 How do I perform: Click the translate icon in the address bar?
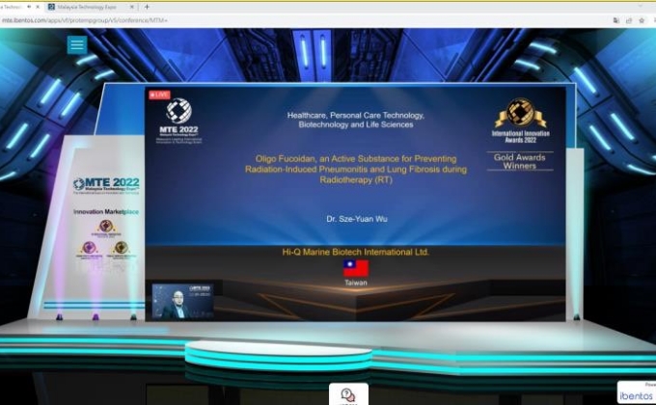pos(616,20)
